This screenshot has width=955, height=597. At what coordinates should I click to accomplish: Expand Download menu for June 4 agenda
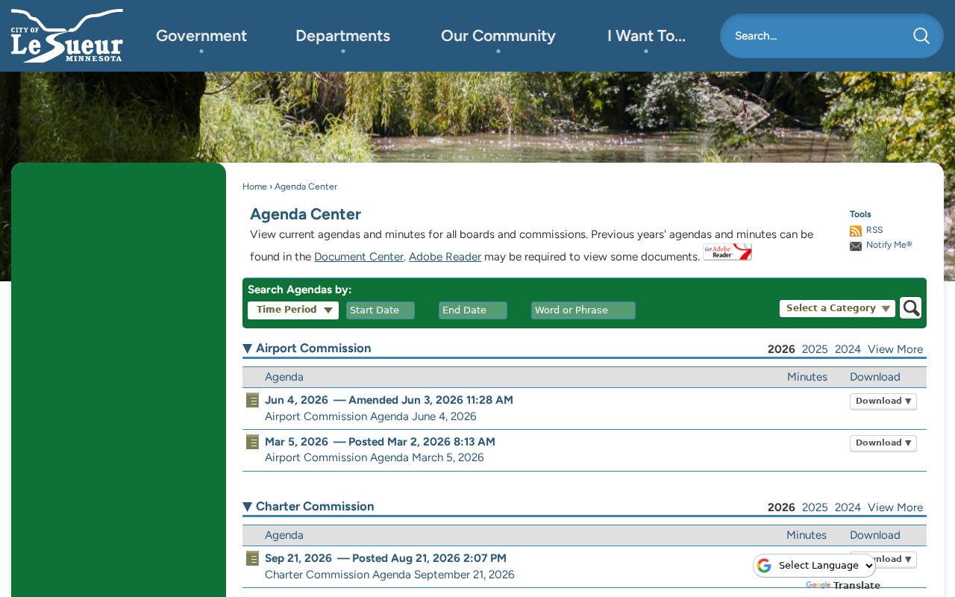click(x=883, y=401)
